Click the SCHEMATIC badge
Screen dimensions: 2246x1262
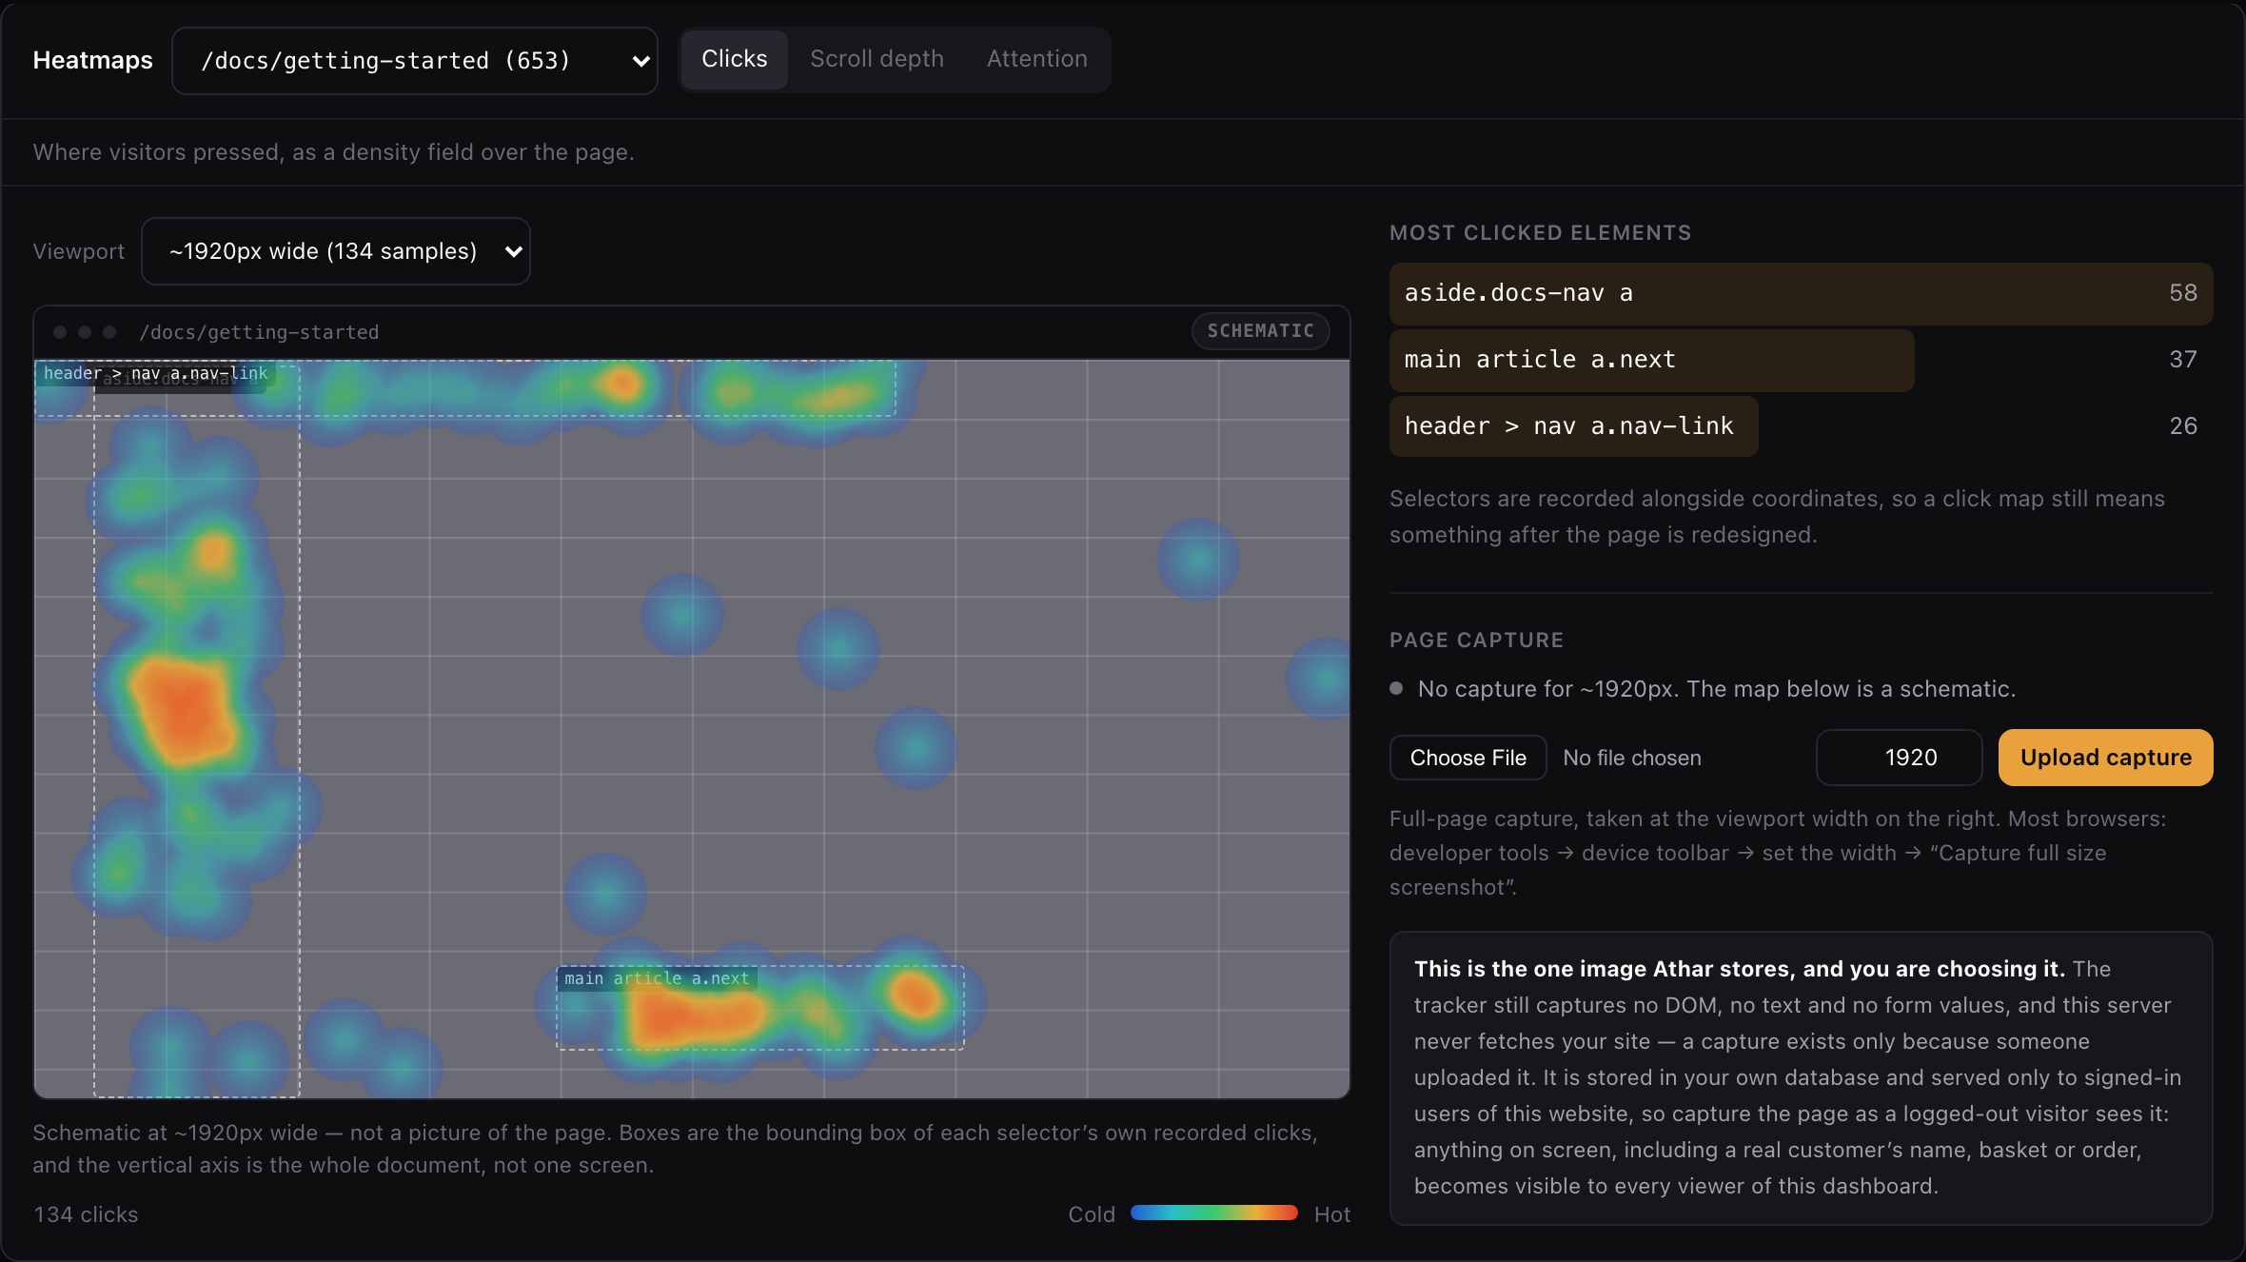[1260, 331]
